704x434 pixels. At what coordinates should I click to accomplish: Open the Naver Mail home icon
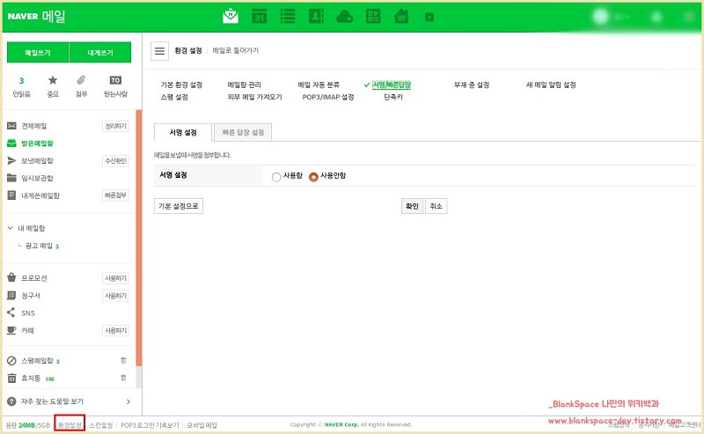tap(231, 16)
